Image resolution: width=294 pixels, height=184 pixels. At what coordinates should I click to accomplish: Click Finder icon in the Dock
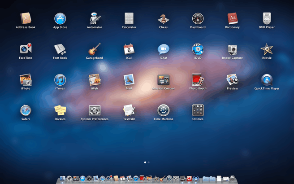click(x=62, y=178)
